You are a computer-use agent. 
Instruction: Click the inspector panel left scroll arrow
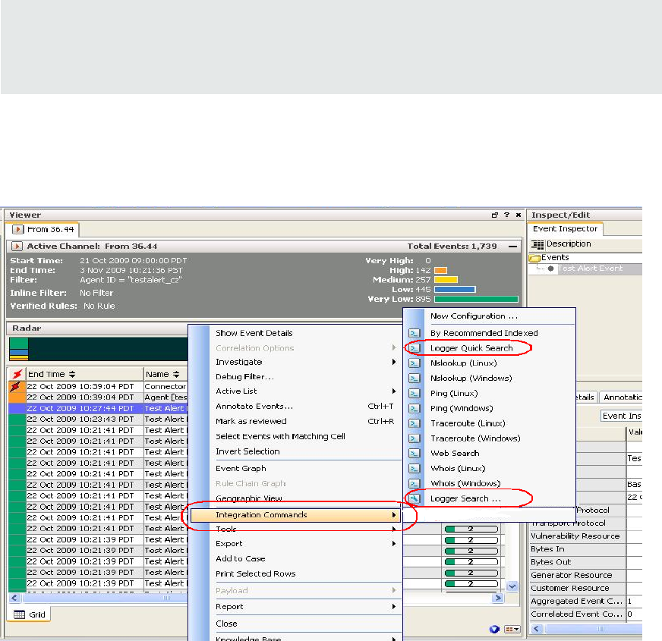(x=536, y=629)
